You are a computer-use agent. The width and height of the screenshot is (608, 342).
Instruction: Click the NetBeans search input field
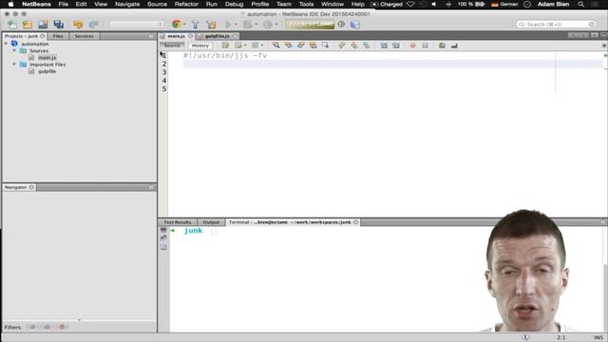[556, 25]
